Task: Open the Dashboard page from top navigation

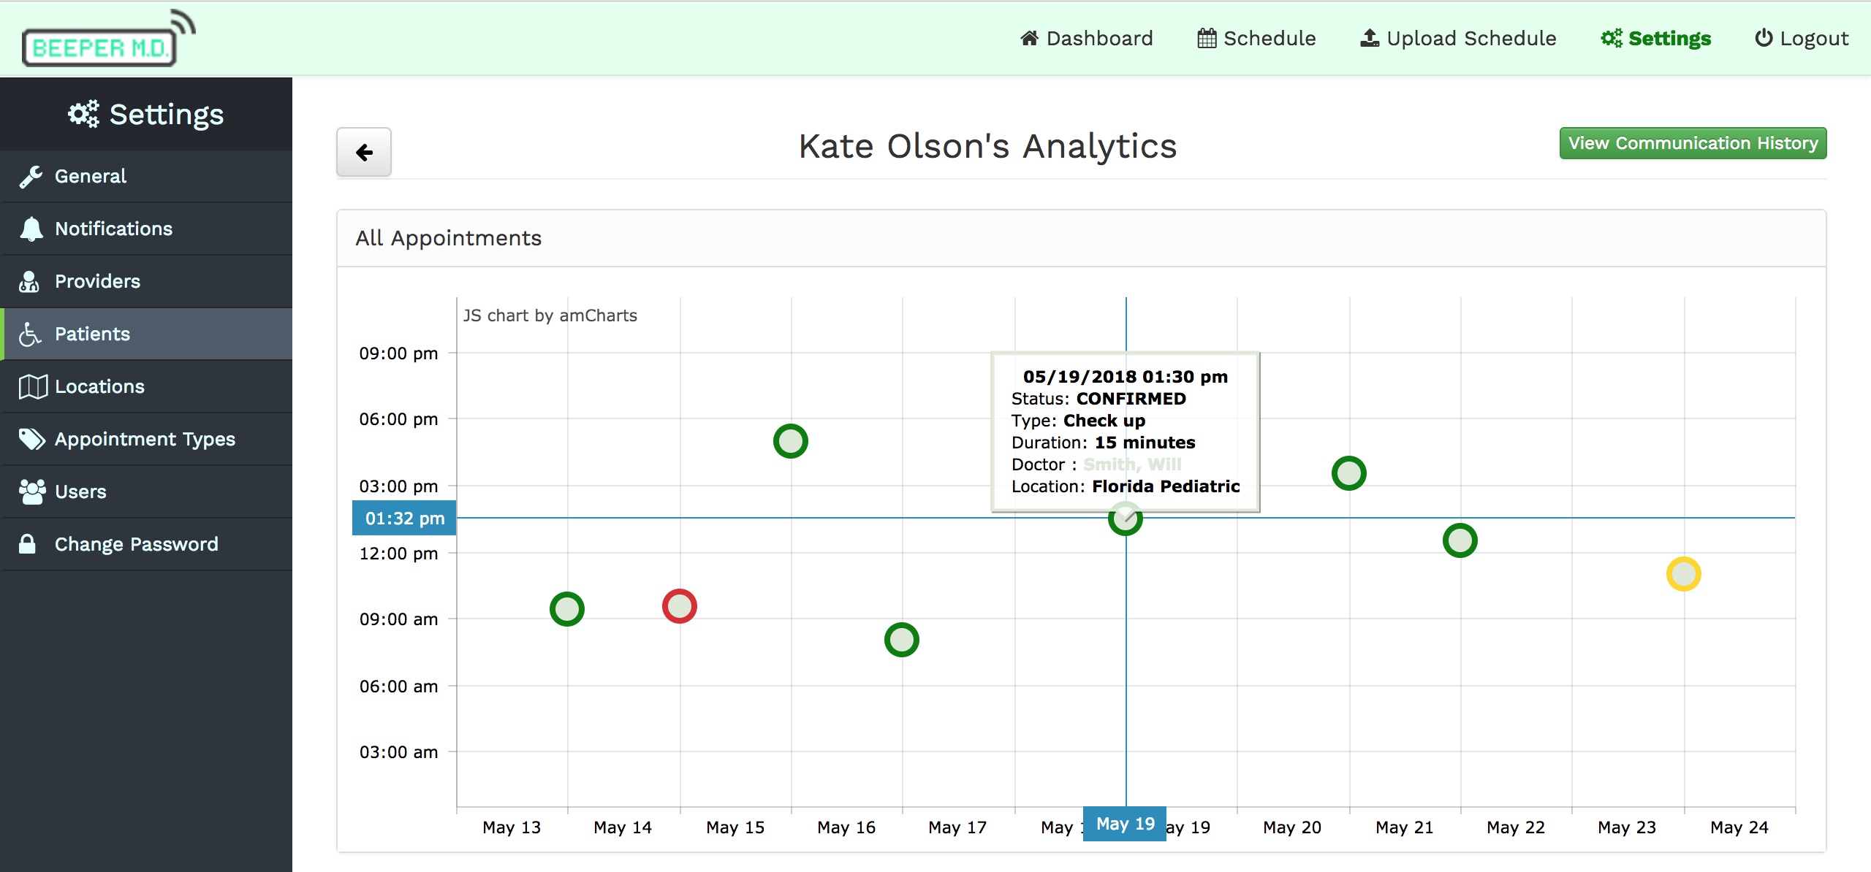Action: (x=1086, y=38)
